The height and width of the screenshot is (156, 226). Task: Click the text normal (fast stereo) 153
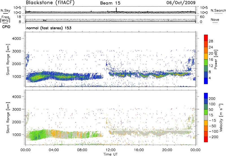tap(49, 28)
